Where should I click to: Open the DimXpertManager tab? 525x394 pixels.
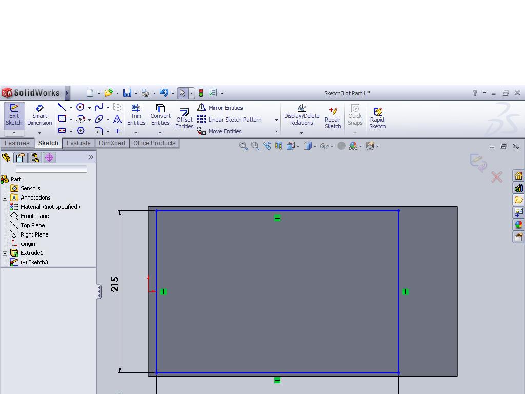49,157
